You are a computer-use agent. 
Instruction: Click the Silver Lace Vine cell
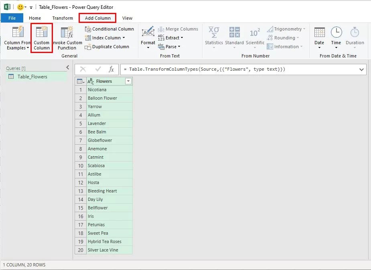[109, 250]
